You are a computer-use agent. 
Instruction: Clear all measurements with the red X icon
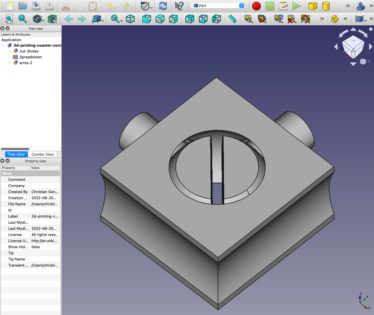292,19
